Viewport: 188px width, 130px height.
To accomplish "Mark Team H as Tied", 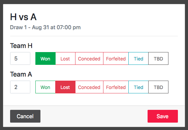I will pyautogui.click(x=138, y=58).
